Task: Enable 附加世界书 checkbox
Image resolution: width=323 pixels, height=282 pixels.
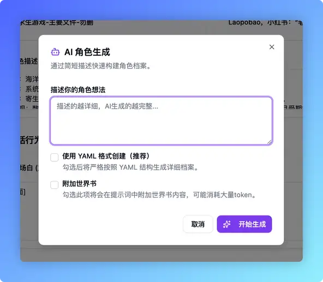Action: point(55,185)
